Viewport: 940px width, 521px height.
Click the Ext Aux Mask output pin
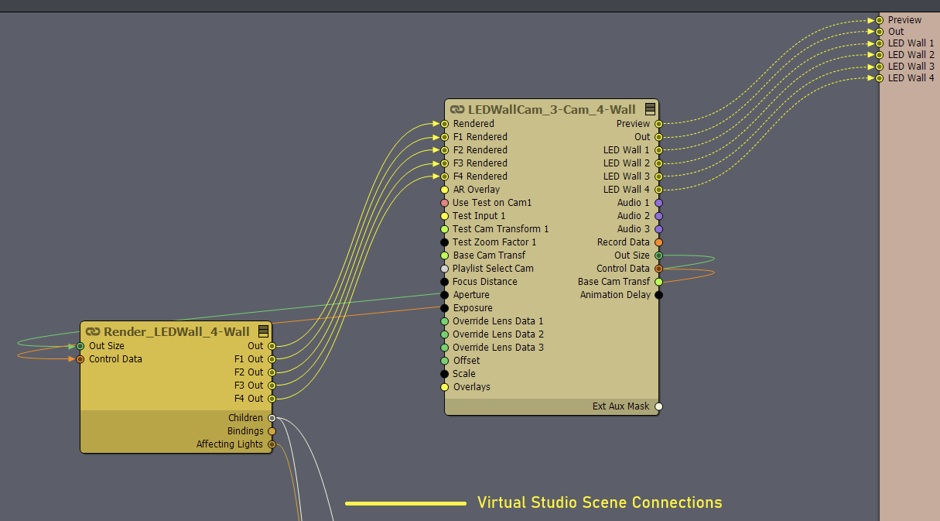pyautogui.click(x=658, y=406)
